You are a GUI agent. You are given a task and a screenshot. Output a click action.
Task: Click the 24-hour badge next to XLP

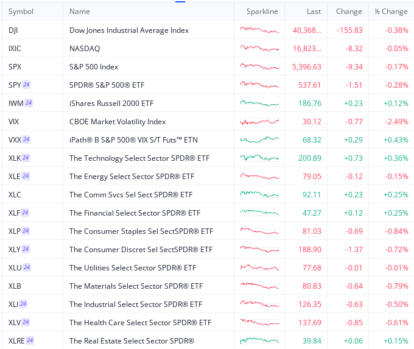(26, 231)
